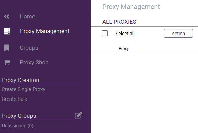This screenshot has width=198, height=133.
Task: Click the Select all label text
Action: click(125, 34)
